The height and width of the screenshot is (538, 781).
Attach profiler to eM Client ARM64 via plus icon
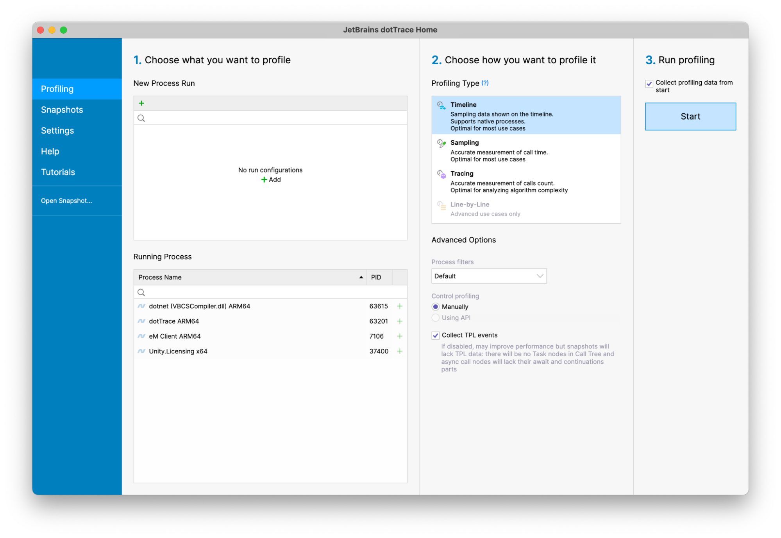399,336
